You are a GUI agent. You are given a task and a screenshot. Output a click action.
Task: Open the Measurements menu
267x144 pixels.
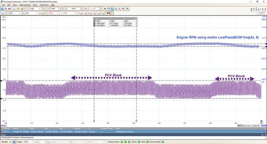point(25,5)
